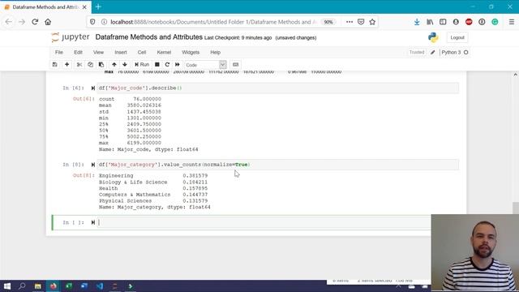The image size is (519, 292).
Task: Rename notebook title Dataframe Methods and Attributes
Action: [149, 37]
